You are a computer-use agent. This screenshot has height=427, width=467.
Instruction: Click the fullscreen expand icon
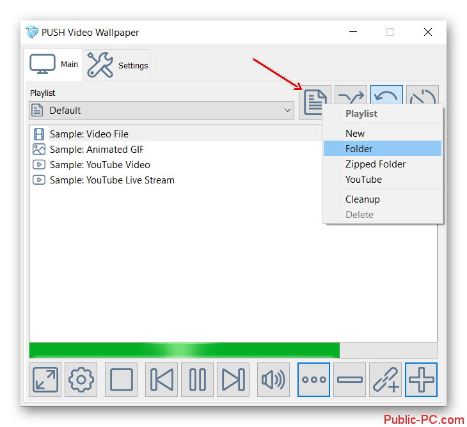45,380
